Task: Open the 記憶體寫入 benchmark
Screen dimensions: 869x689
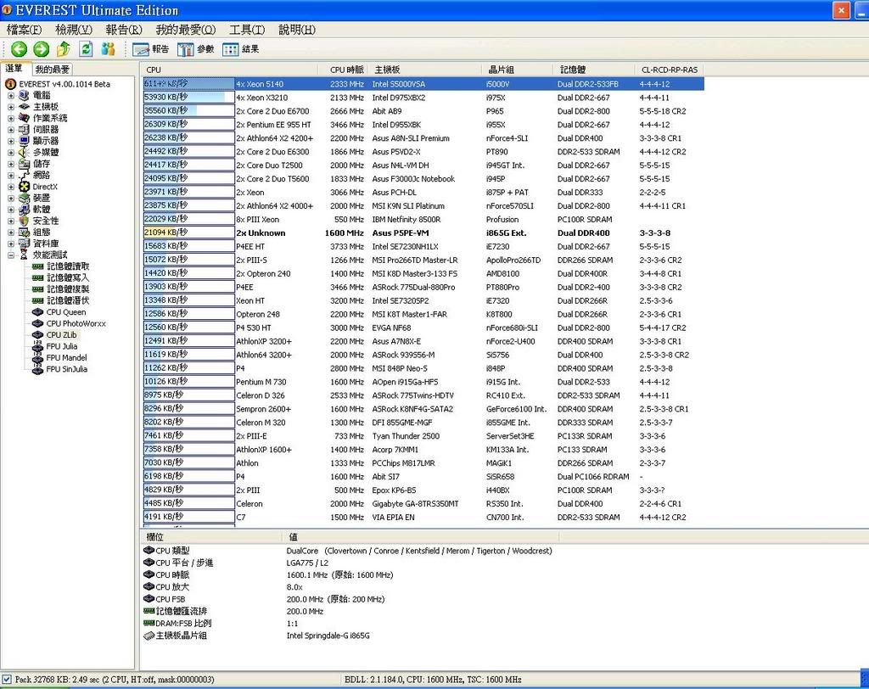Action: tap(68, 277)
